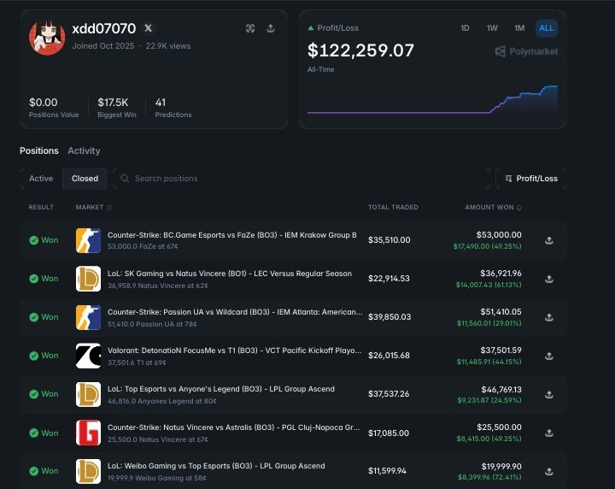Viewport: 615px width, 489px height.
Task: Click LoL icon for Weibo Gaming vs Top Esports
Action: click(88, 471)
